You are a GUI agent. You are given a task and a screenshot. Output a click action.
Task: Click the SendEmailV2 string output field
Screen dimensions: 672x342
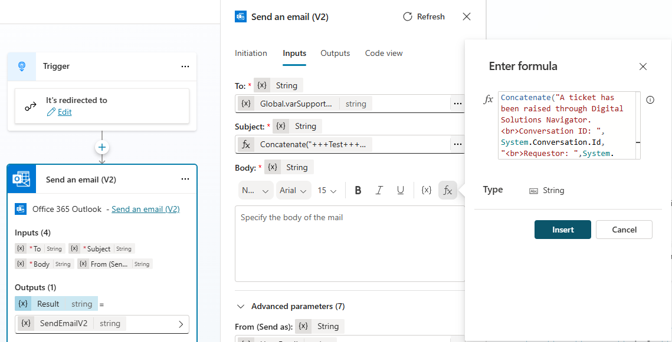coord(102,324)
